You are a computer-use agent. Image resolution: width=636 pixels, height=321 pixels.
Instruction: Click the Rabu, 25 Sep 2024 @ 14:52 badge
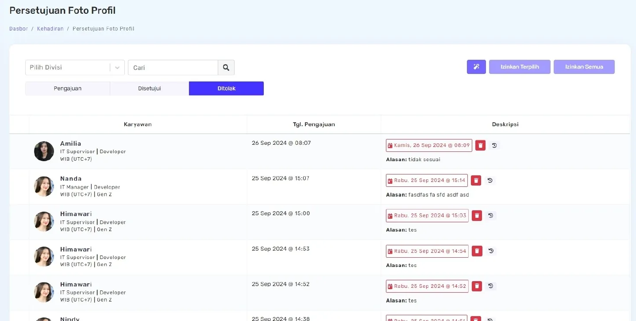[427, 286]
